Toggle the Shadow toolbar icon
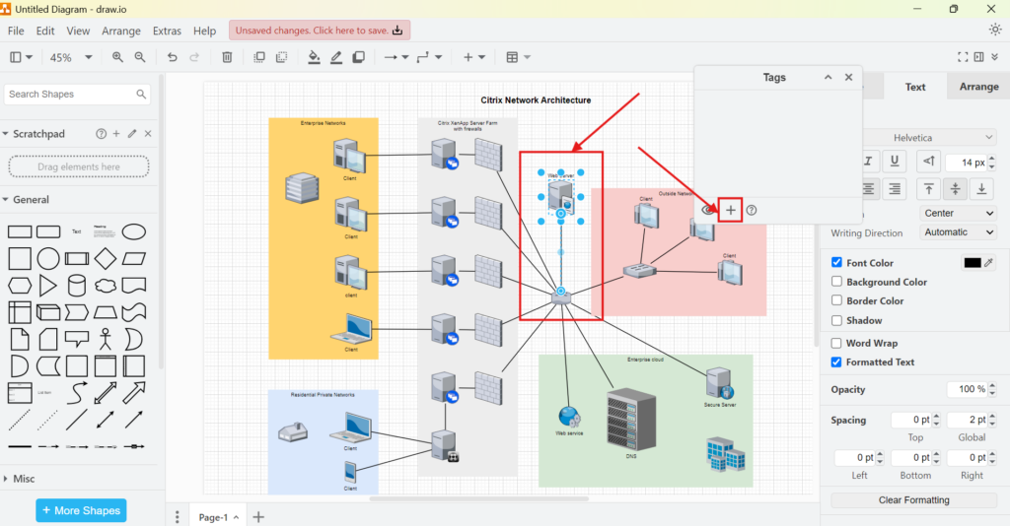The height and width of the screenshot is (526, 1010). point(359,57)
